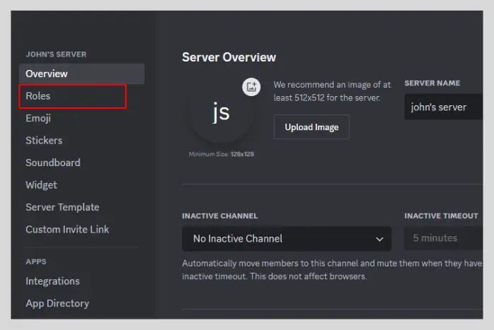The image size is (494, 330).
Task: Edit the Server Name input field
Action: point(444,107)
